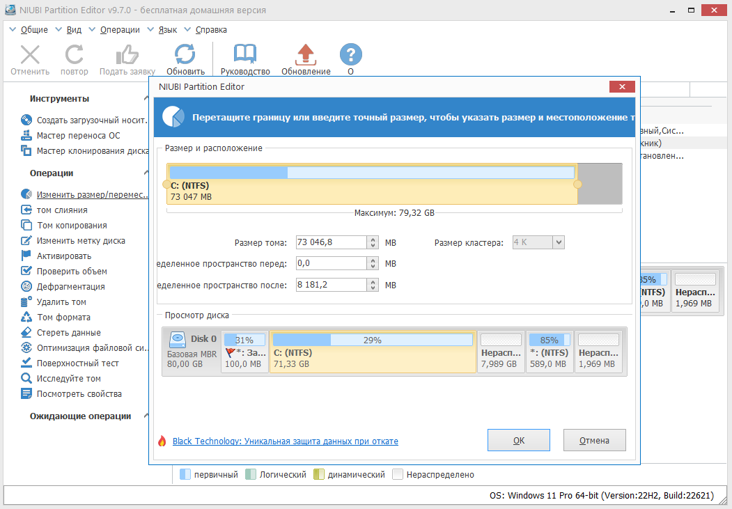Open the Black Technology data protection link
Image resolution: width=732 pixels, height=509 pixels.
285,441
